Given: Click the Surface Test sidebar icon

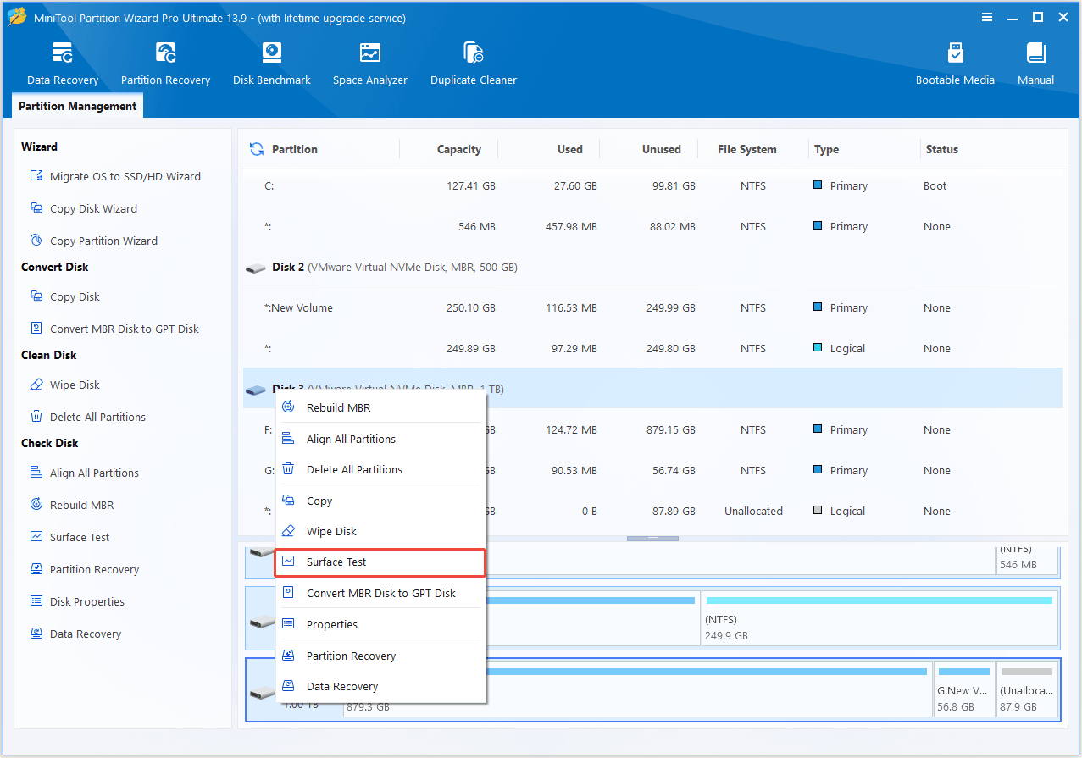Looking at the screenshot, I should (36, 537).
